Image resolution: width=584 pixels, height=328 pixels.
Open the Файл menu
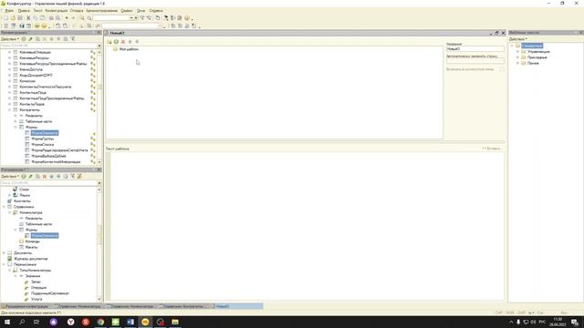9,11
